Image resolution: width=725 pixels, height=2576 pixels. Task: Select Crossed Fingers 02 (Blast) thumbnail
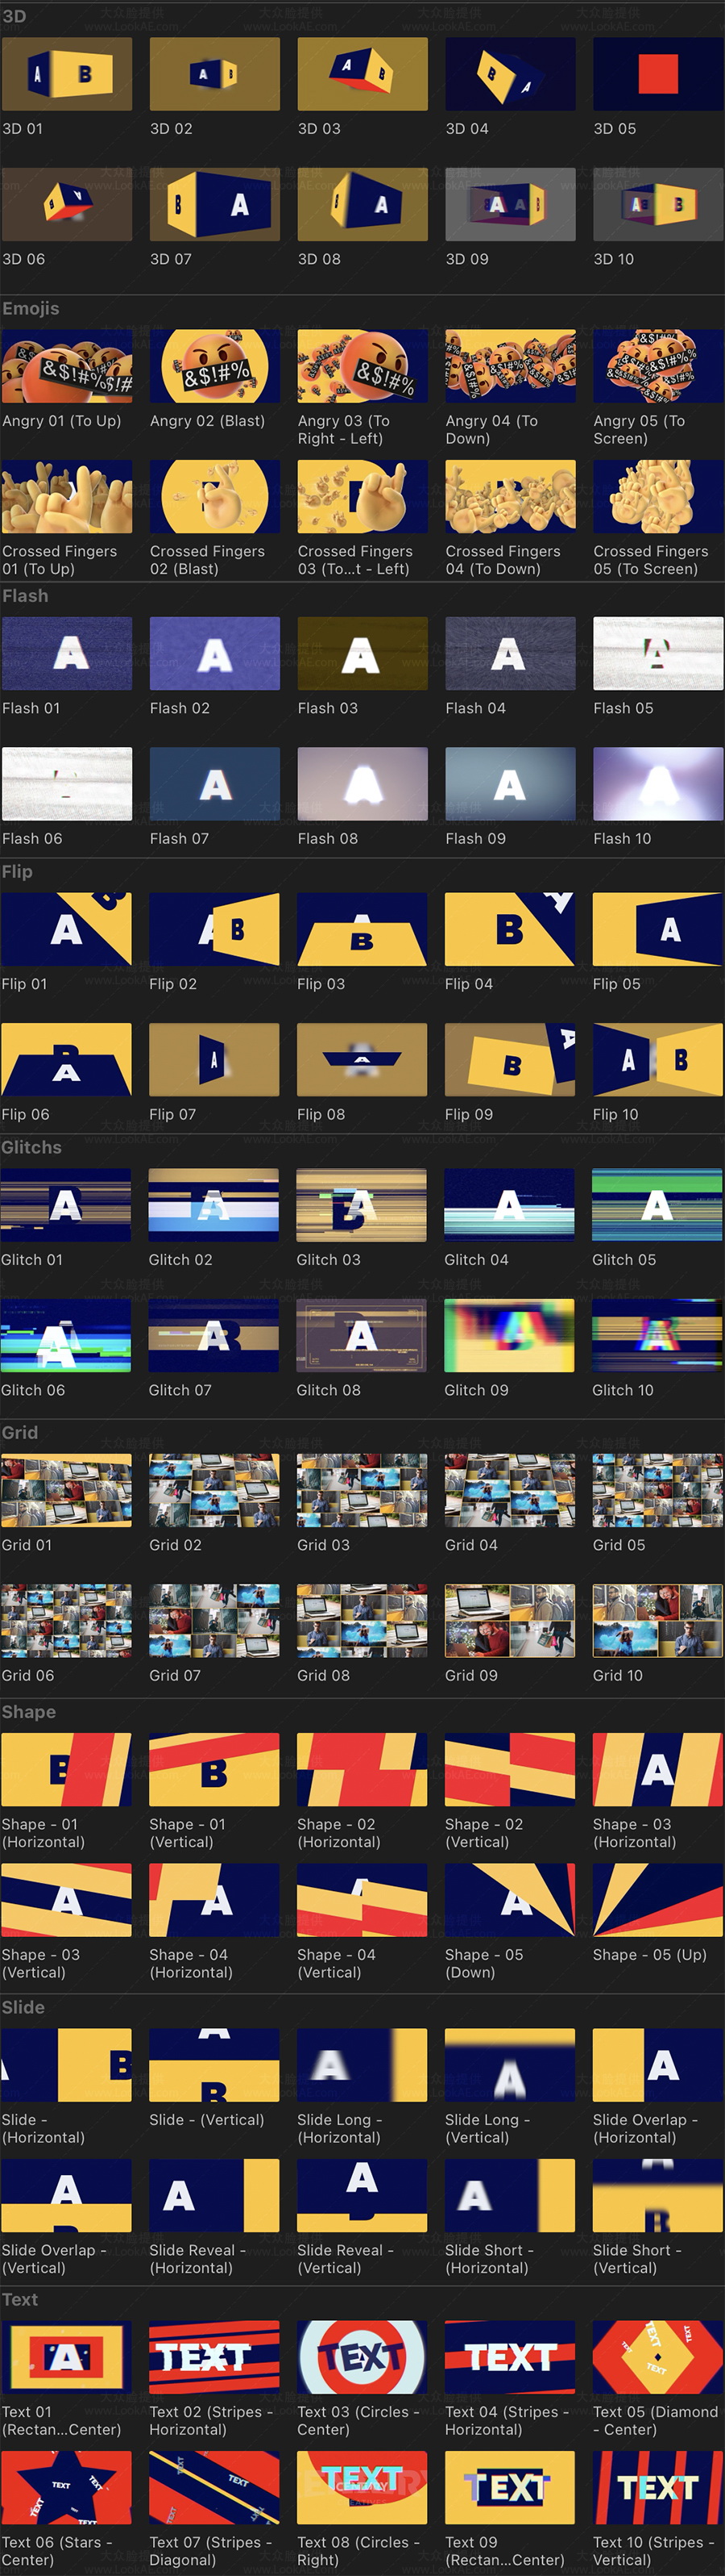click(x=215, y=496)
